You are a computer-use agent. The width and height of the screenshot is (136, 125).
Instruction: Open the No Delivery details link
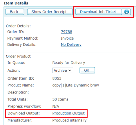[x=71, y=45]
